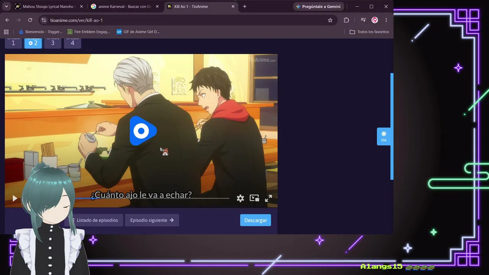The width and height of the screenshot is (489, 275).
Task: Open a new browser tab
Action: click(244, 6)
